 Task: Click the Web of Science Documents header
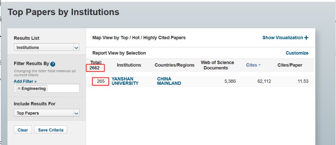coord(217,65)
